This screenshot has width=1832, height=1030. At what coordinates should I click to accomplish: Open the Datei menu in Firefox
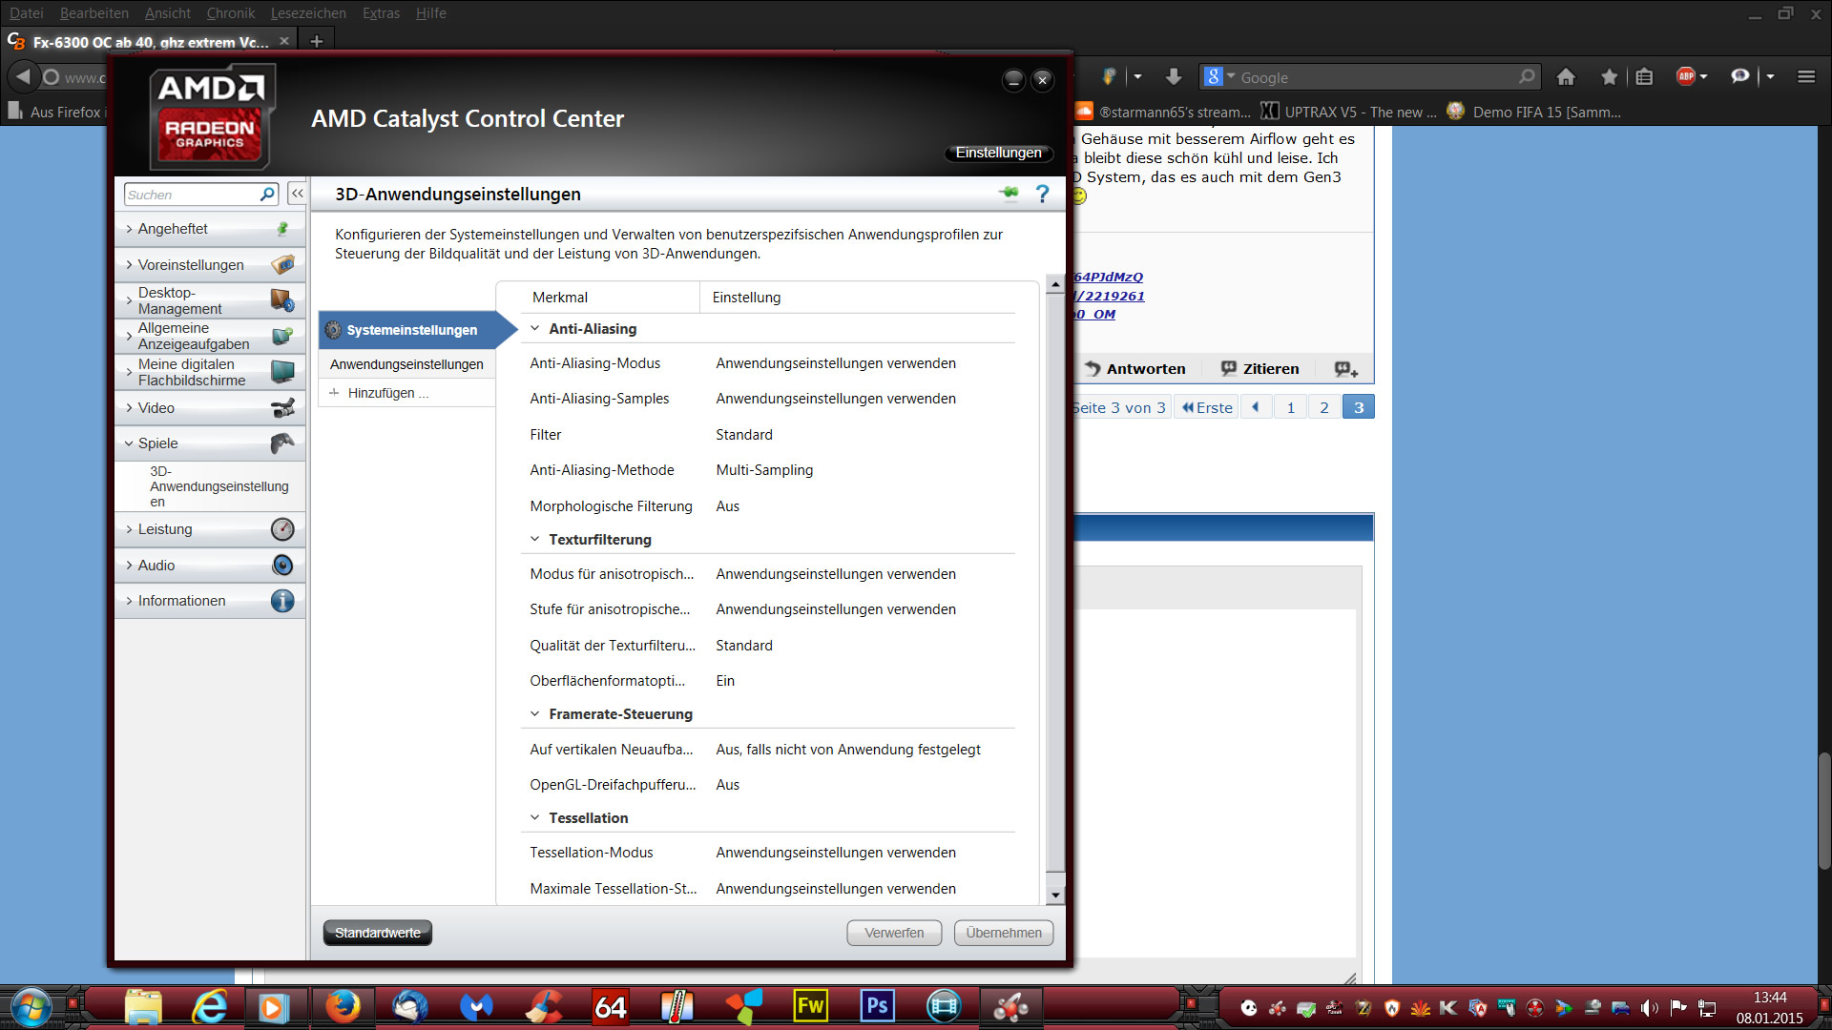27,13
